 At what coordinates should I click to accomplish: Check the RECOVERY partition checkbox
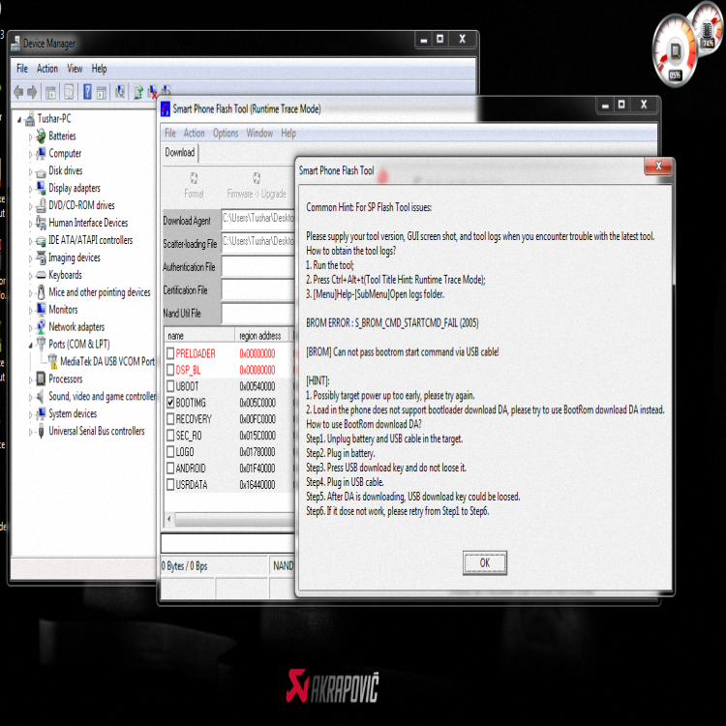[170, 419]
